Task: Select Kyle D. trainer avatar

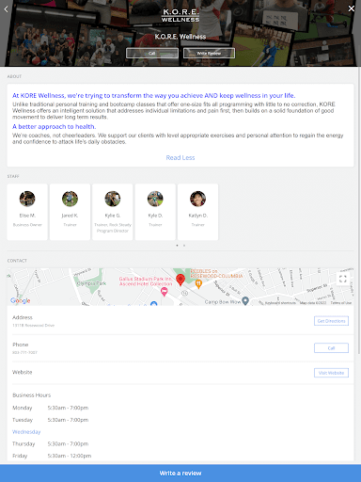Action: [x=155, y=199]
